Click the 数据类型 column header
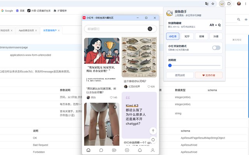 180,90
